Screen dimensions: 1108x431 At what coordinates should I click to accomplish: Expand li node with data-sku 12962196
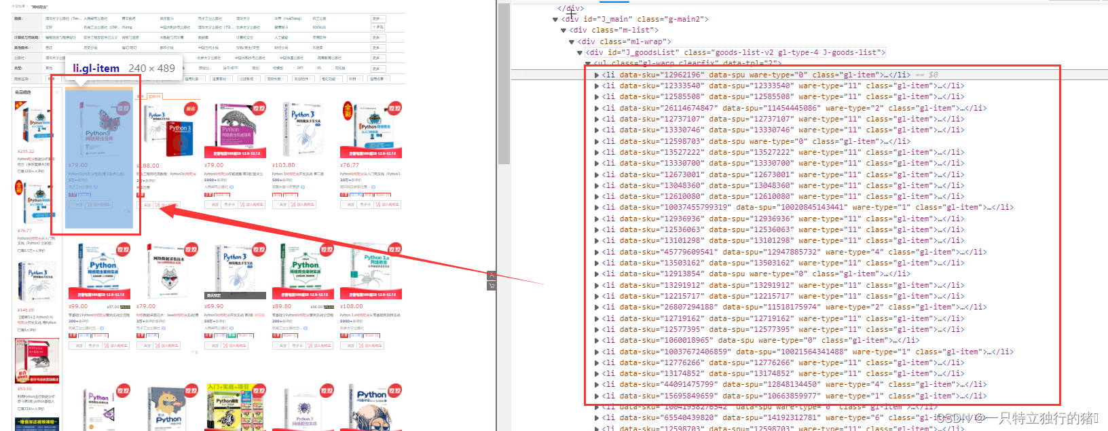[597, 75]
